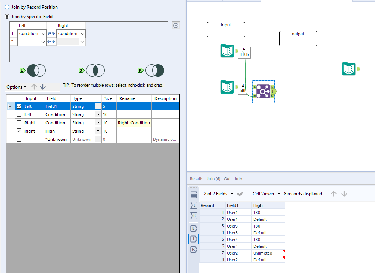375x273 pixels.
Task: View the L output results in Results sidebar
Action: point(194,228)
